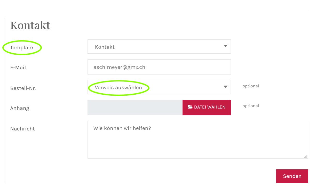The image size is (315, 190).
Task: Click the DATEI WÄHLEN button
Action: pos(207,108)
